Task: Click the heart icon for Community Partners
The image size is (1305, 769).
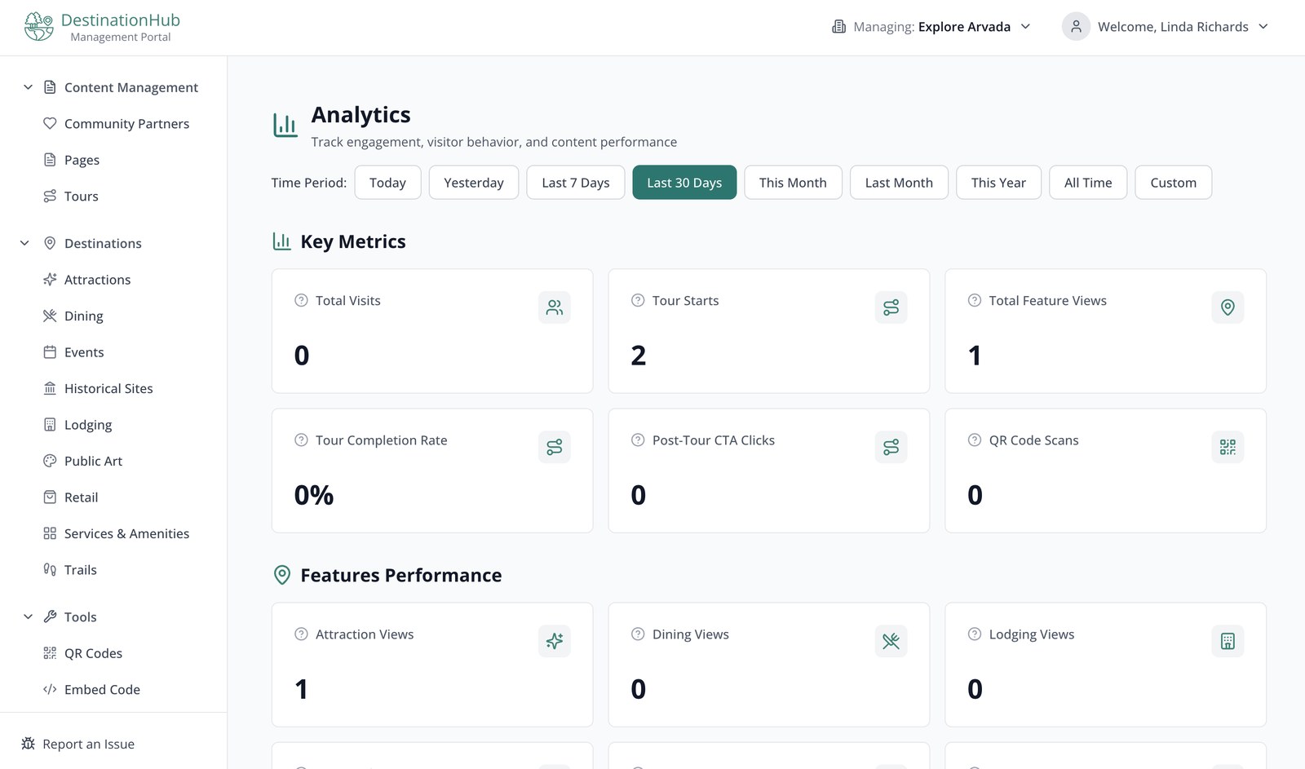Action: click(x=50, y=123)
